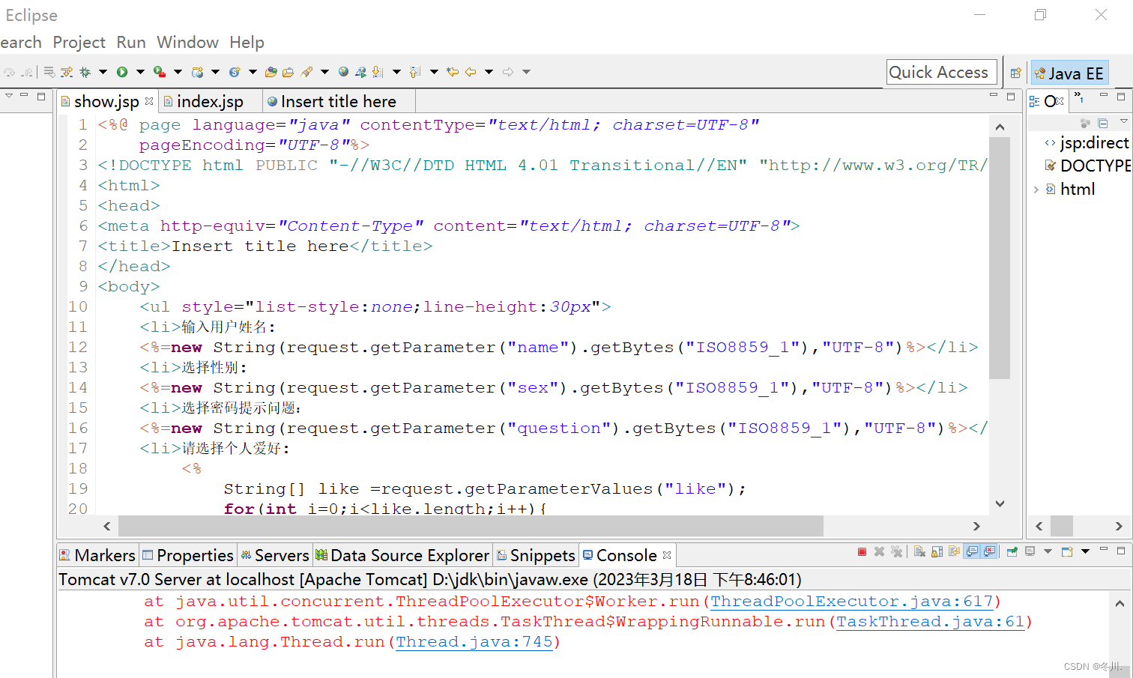The width and height of the screenshot is (1133, 678).
Task: Click Collapse All in Outline view
Action: (x=1102, y=122)
